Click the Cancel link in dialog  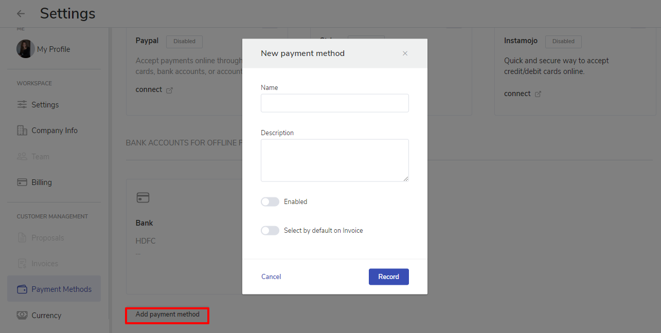[271, 277]
